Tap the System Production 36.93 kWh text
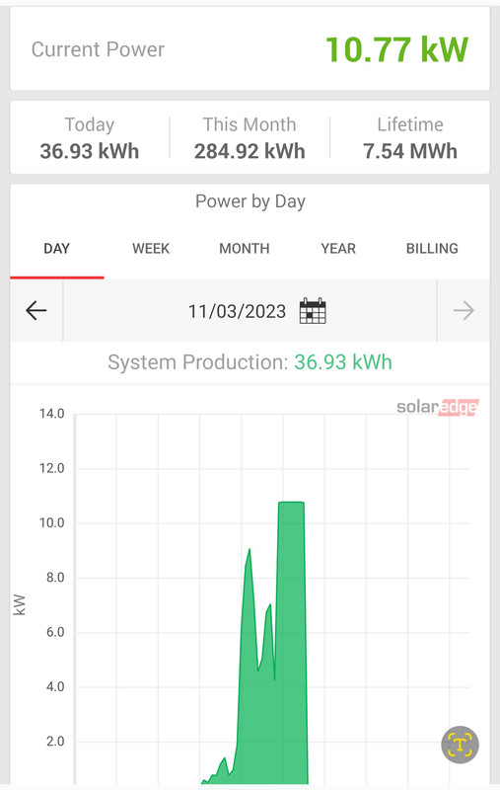The height and width of the screenshot is (790, 500). [250, 362]
